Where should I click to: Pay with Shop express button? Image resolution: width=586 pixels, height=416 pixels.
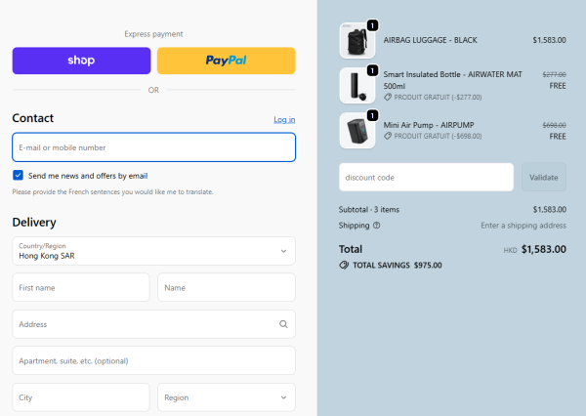click(x=81, y=61)
